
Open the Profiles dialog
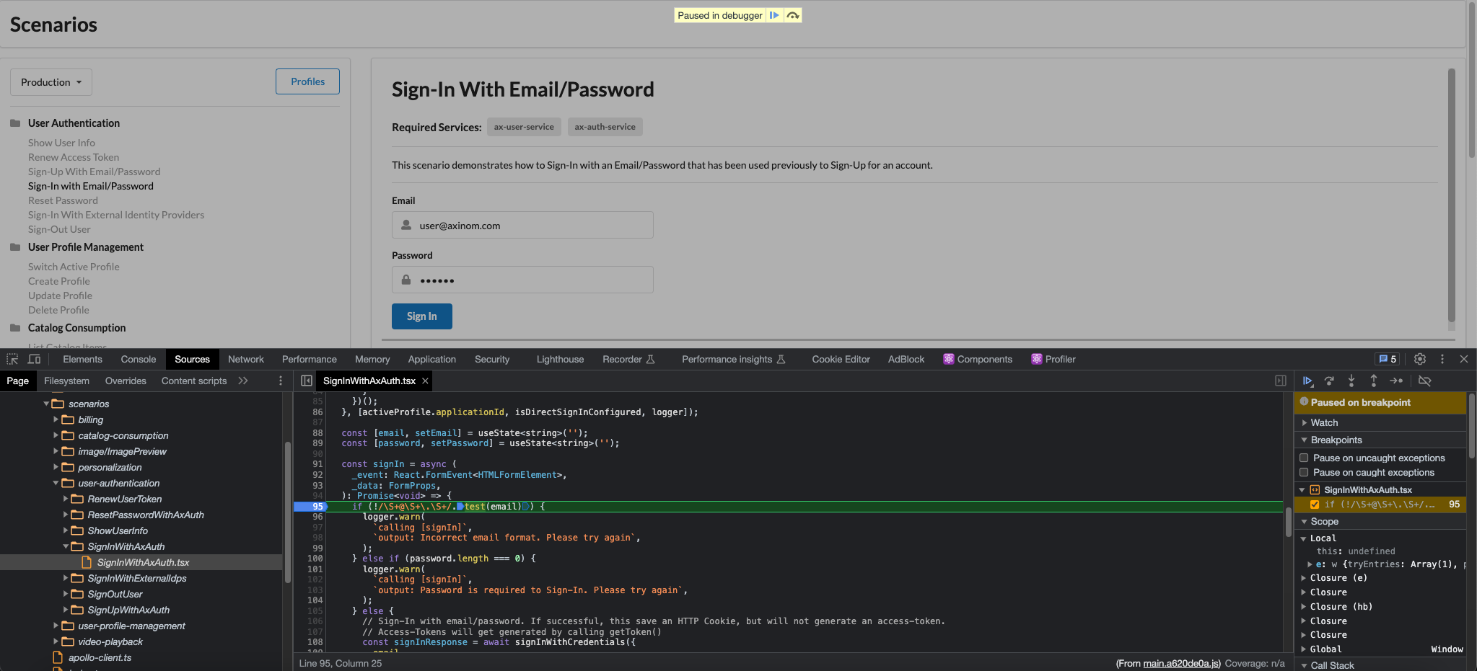(307, 81)
